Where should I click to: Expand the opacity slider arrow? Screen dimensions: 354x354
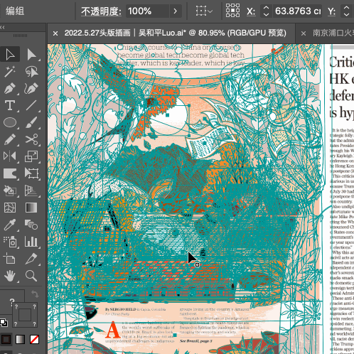tap(176, 11)
